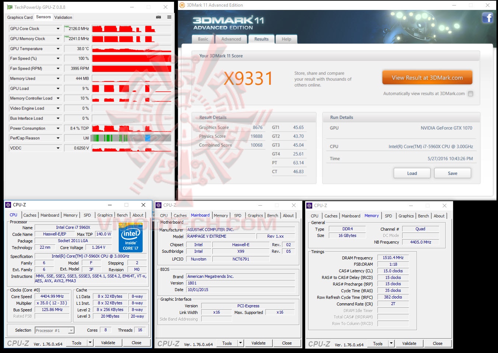This screenshot has height=353, width=498.
Task: Expand the Fan Speed (RPM) sensor dropdown
Action: pyautogui.click(x=58, y=69)
